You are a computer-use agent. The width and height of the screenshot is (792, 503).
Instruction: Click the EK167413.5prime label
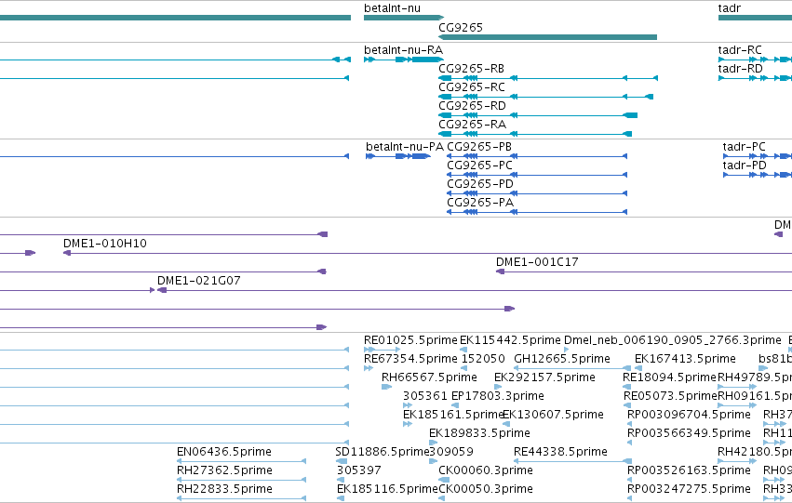(x=685, y=359)
